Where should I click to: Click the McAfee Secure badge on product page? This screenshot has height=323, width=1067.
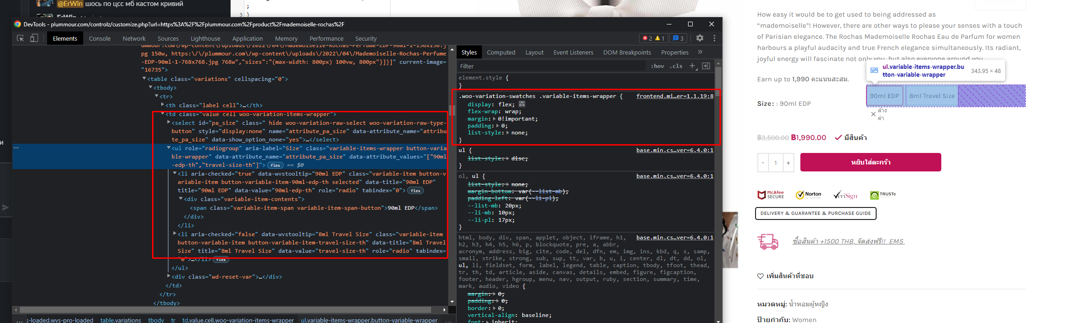click(x=771, y=195)
